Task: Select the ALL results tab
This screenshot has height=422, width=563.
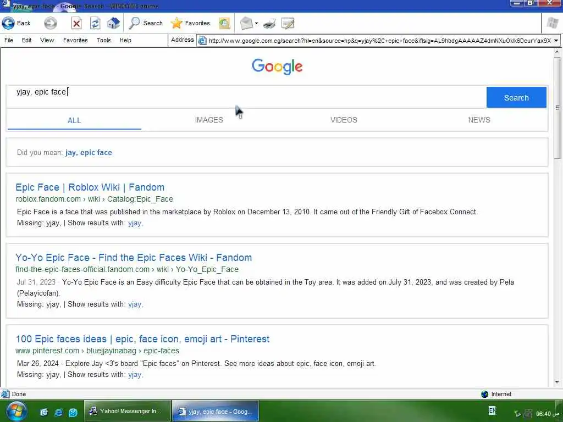Action: pyautogui.click(x=74, y=120)
